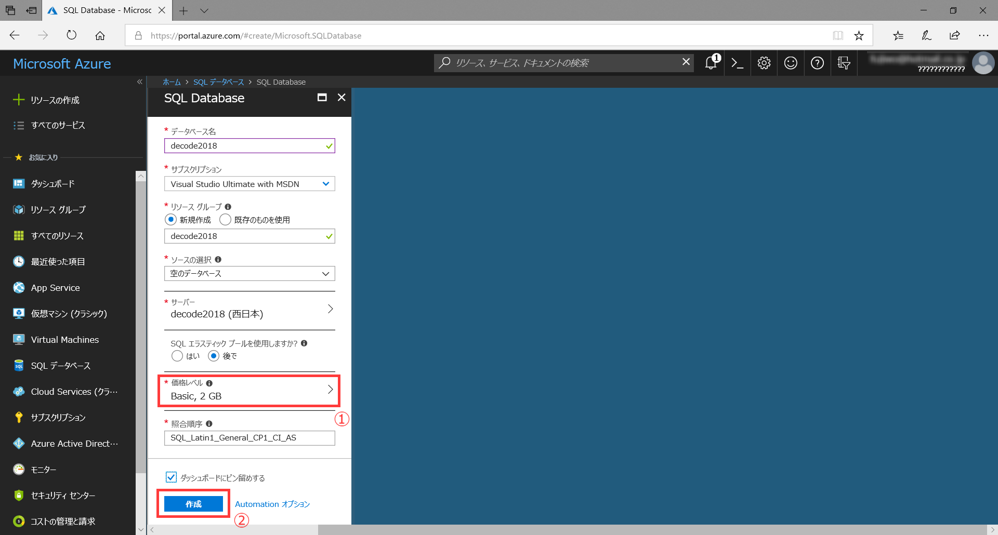Viewport: 998px width, 535px height.
Task: Click the Azure Active Directory diamond icon
Action: (19, 443)
